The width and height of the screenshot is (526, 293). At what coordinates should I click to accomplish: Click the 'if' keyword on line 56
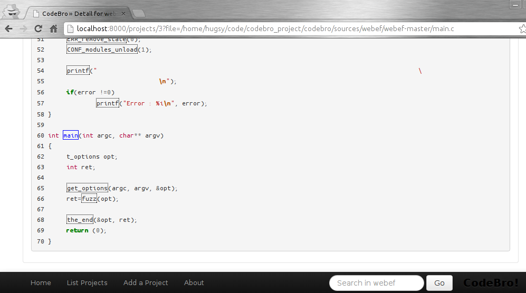coord(70,92)
